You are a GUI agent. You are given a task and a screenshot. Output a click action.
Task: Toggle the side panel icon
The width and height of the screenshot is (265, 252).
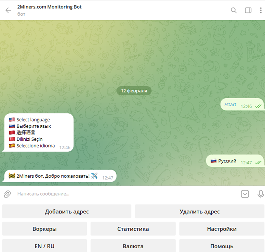tap(248, 10)
